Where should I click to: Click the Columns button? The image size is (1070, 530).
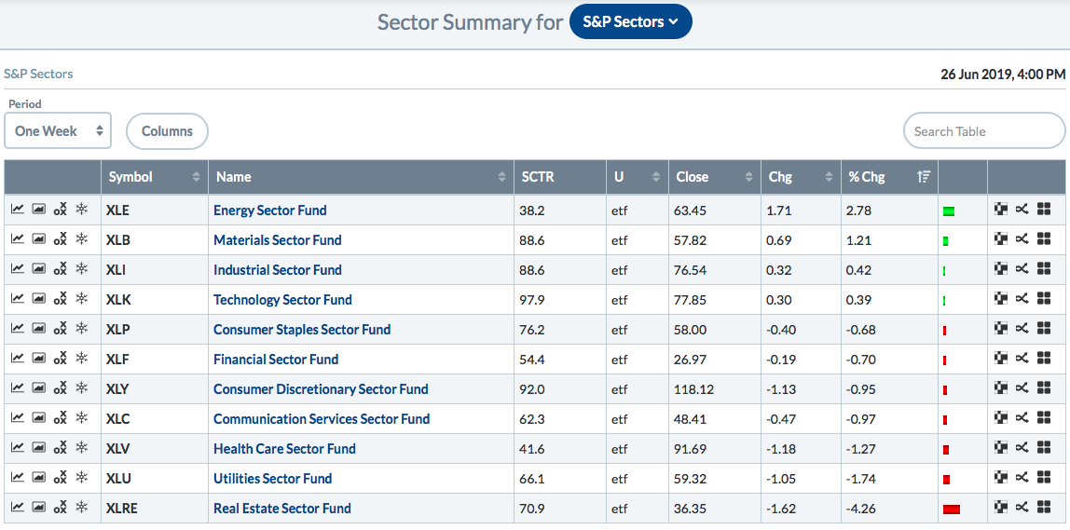167,131
